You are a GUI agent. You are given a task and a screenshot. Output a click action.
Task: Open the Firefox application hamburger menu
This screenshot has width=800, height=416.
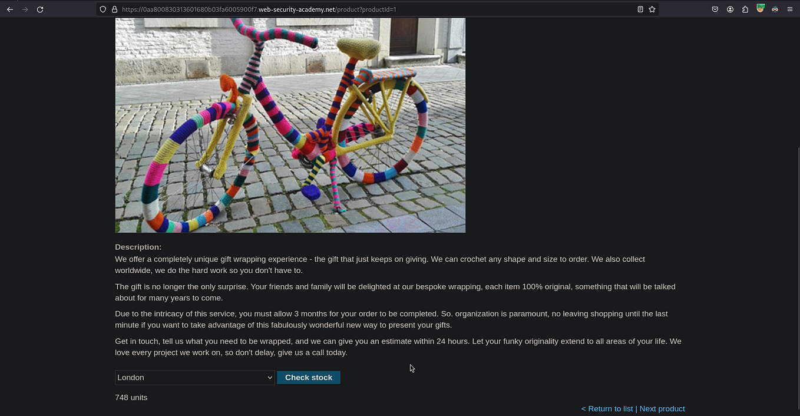coord(789,9)
